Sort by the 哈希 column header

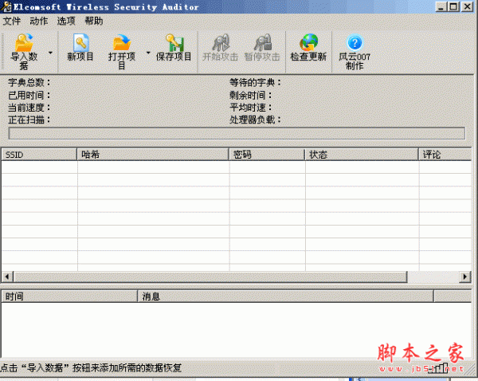pyautogui.click(x=153, y=155)
